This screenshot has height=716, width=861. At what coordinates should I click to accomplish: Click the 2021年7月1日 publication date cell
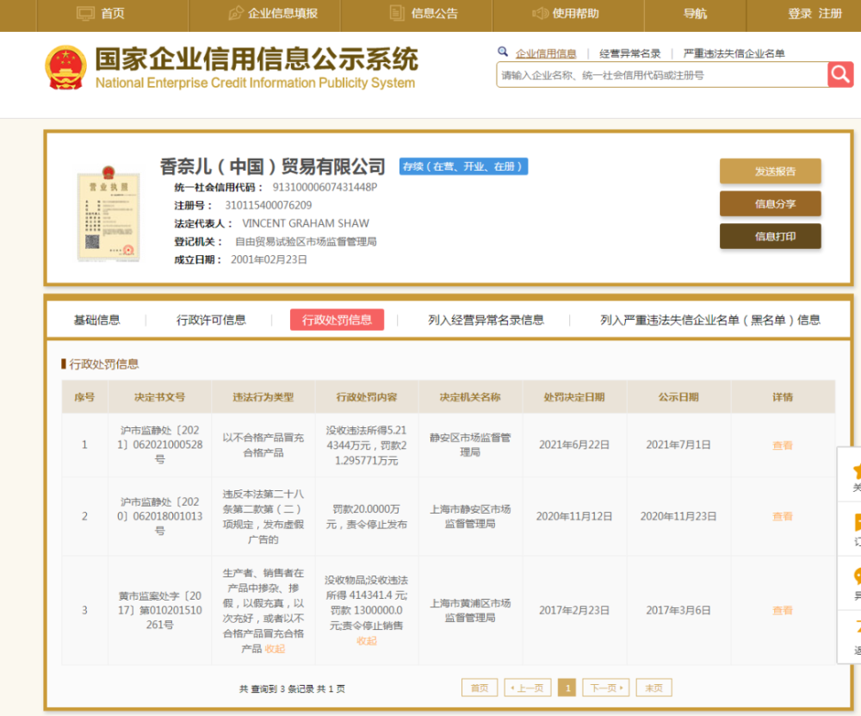[678, 445]
